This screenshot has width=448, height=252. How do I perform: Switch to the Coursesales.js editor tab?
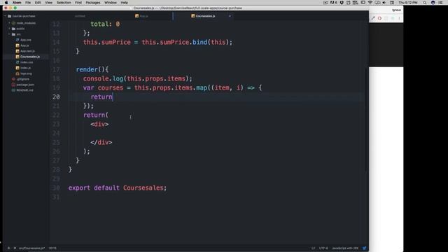203,16
